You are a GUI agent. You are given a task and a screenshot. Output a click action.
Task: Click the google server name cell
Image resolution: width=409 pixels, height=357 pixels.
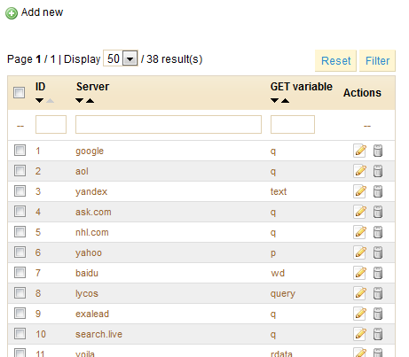click(x=90, y=151)
